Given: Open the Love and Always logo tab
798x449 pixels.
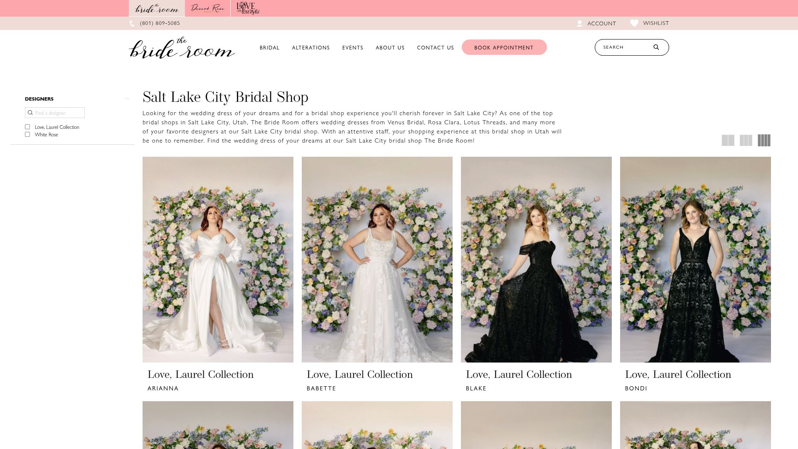Looking at the screenshot, I should pyautogui.click(x=248, y=8).
